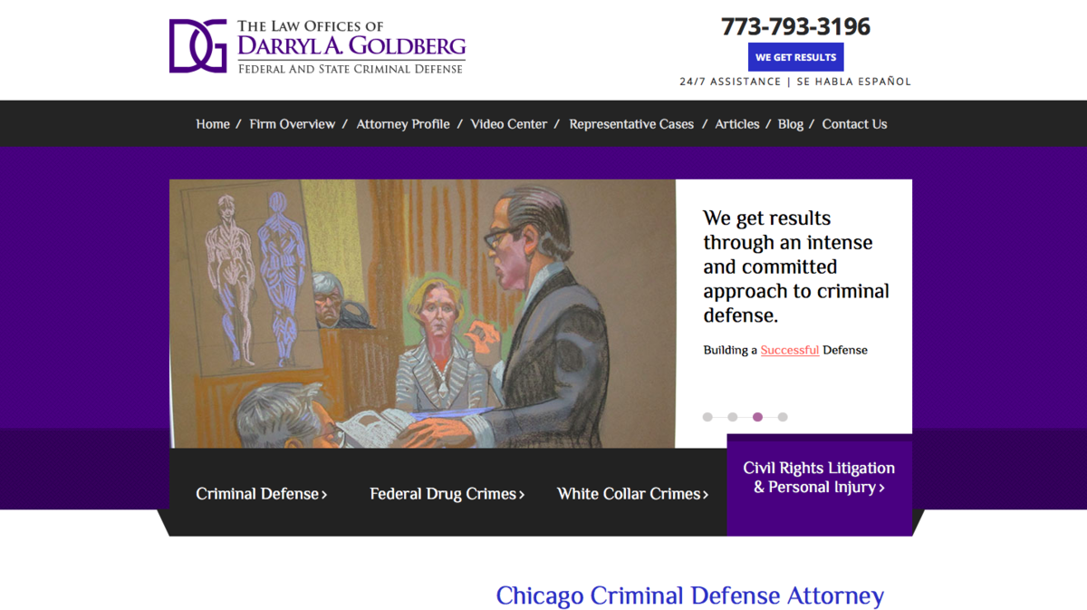Screen dimensions: 1087x610
Task: Open the Home menu item
Action: pyautogui.click(x=213, y=124)
